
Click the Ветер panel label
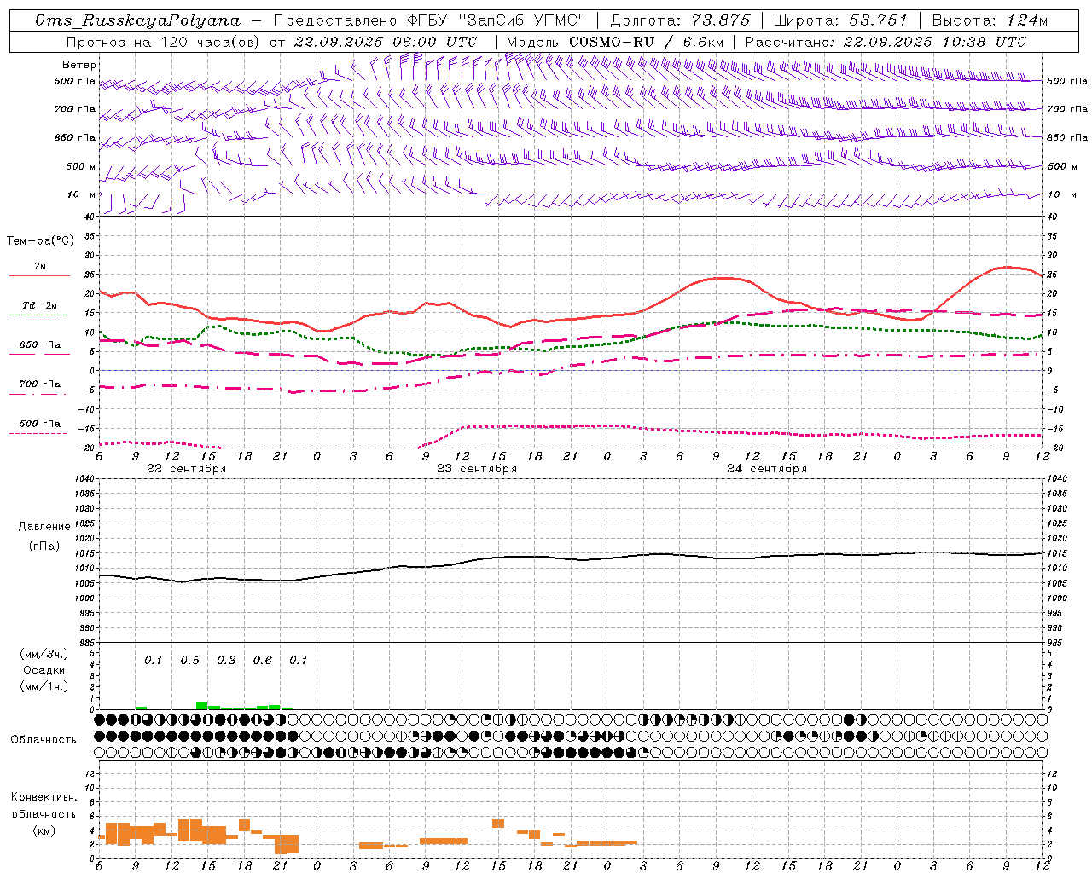pyautogui.click(x=79, y=65)
